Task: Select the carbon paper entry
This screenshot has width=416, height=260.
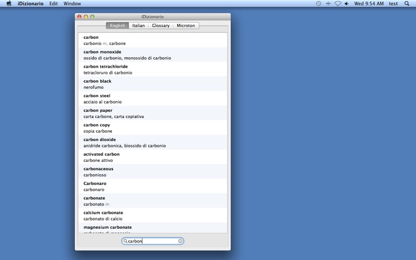Action: (x=153, y=113)
